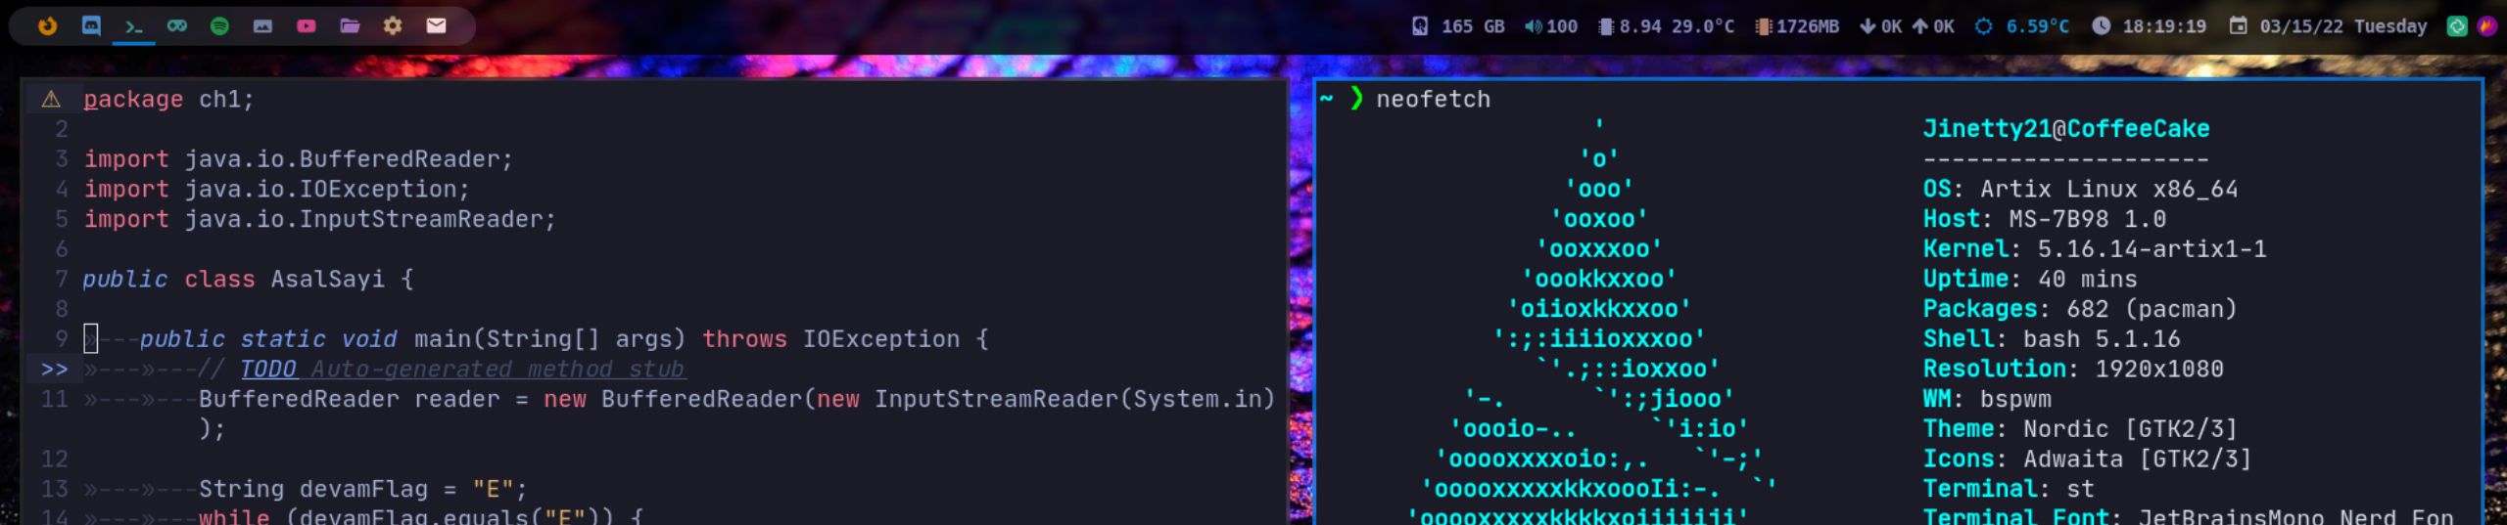Open the gamepad workspace icon
The height and width of the screenshot is (525, 2507).
click(x=176, y=26)
